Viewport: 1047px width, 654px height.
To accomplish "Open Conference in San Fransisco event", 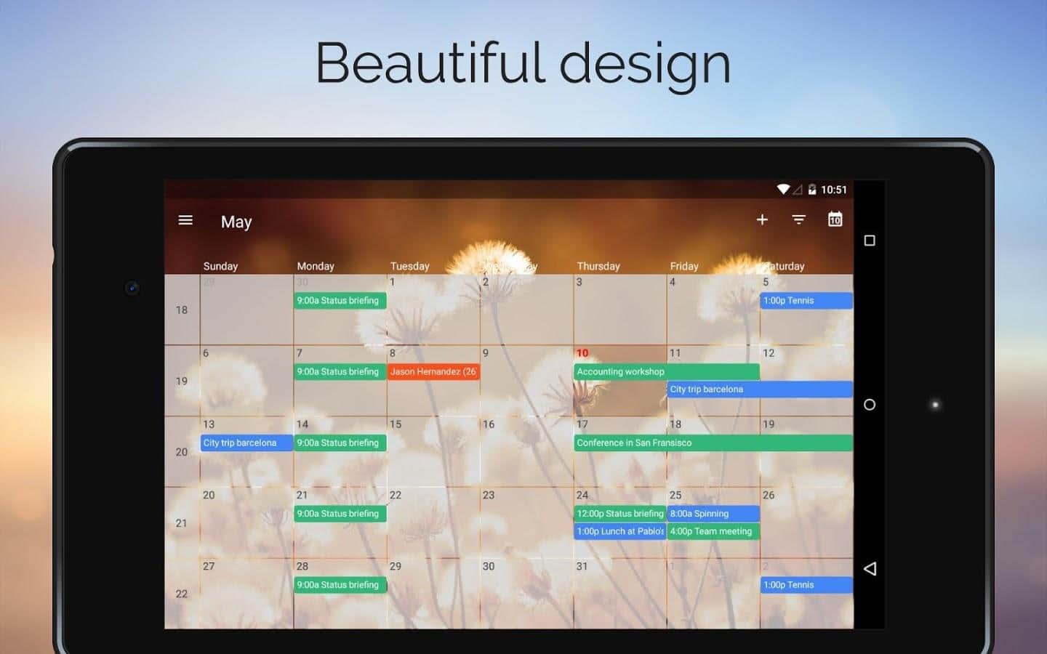I will click(713, 443).
